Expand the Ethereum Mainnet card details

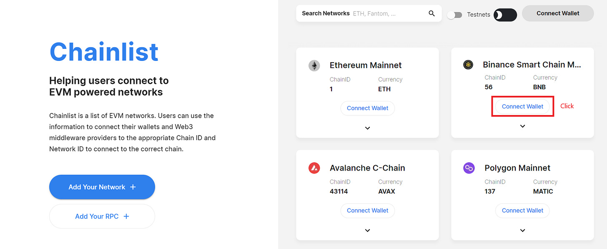tap(367, 128)
